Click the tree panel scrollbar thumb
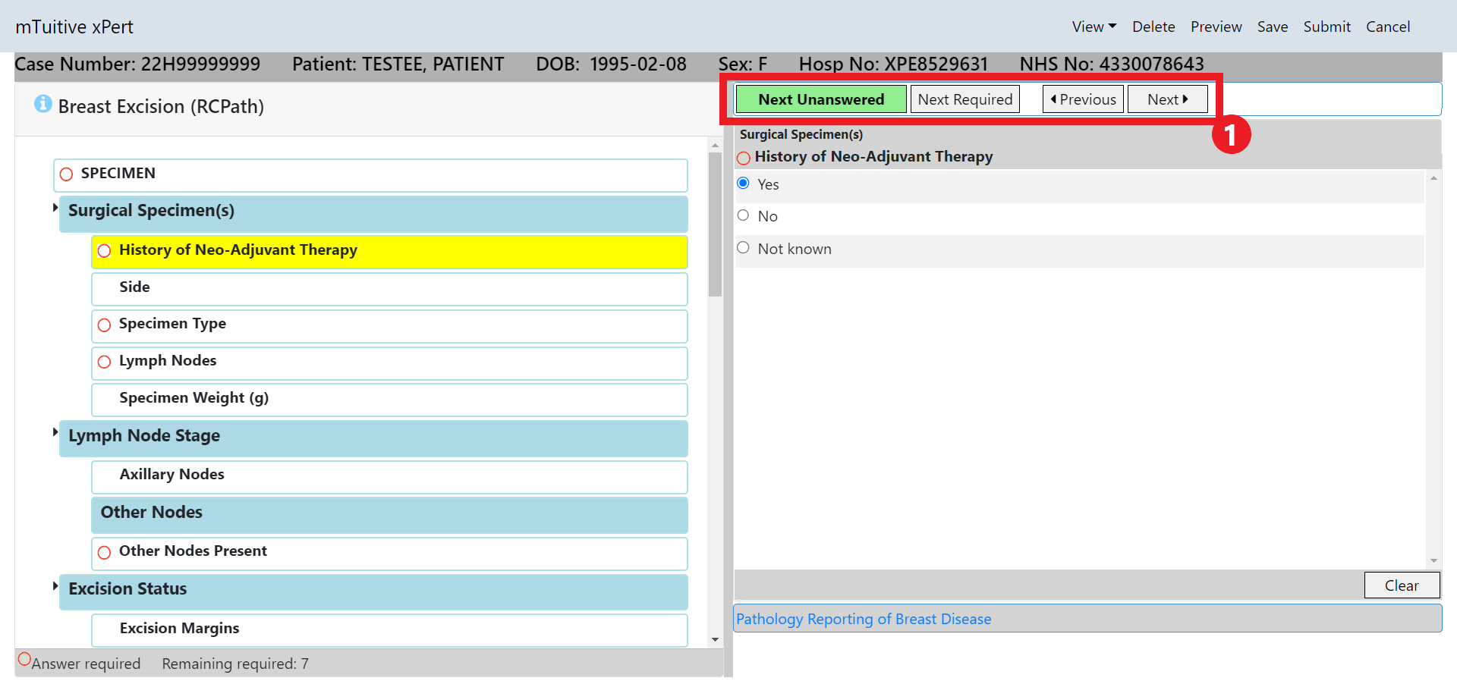Viewport: 1457px width, 681px height. (x=715, y=224)
